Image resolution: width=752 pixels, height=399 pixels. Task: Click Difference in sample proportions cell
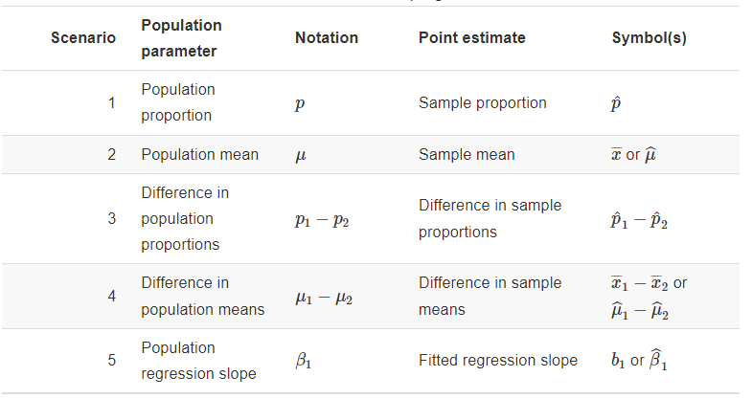click(x=490, y=218)
